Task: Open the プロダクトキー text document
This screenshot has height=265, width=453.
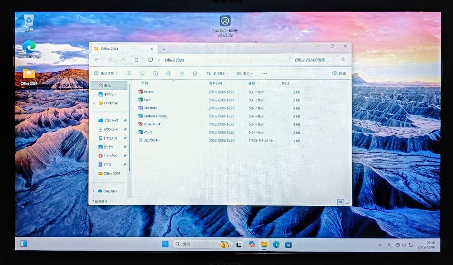Action: pyautogui.click(x=151, y=140)
